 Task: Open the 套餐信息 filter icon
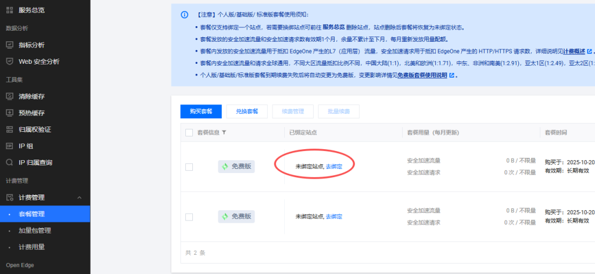[224, 132]
